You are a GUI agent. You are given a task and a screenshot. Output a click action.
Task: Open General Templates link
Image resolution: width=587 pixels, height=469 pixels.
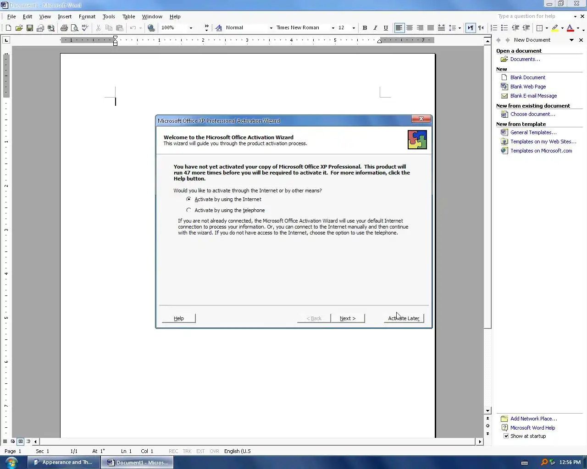[x=533, y=132]
